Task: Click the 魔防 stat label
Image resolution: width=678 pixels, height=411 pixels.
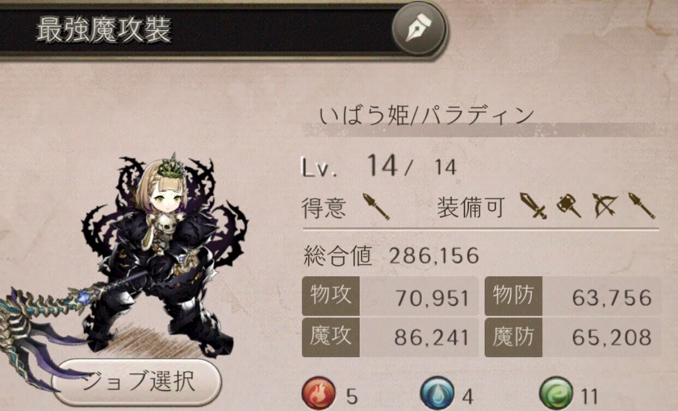Action: [x=512, y=337]
